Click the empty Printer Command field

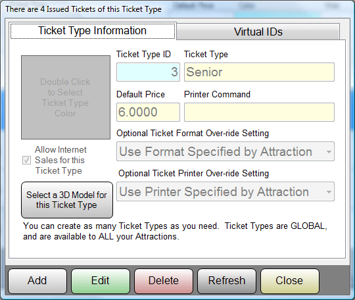point(259,112)
